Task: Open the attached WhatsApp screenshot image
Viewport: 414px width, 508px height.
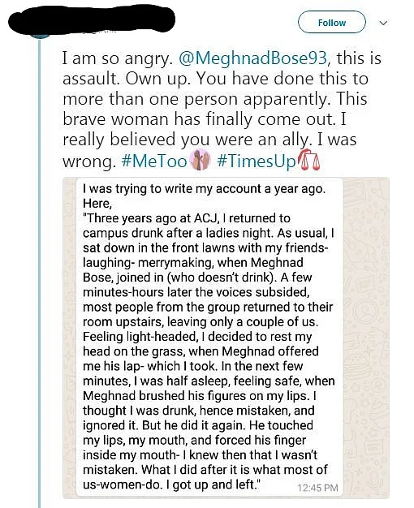Action: click(x=226, y=338)
